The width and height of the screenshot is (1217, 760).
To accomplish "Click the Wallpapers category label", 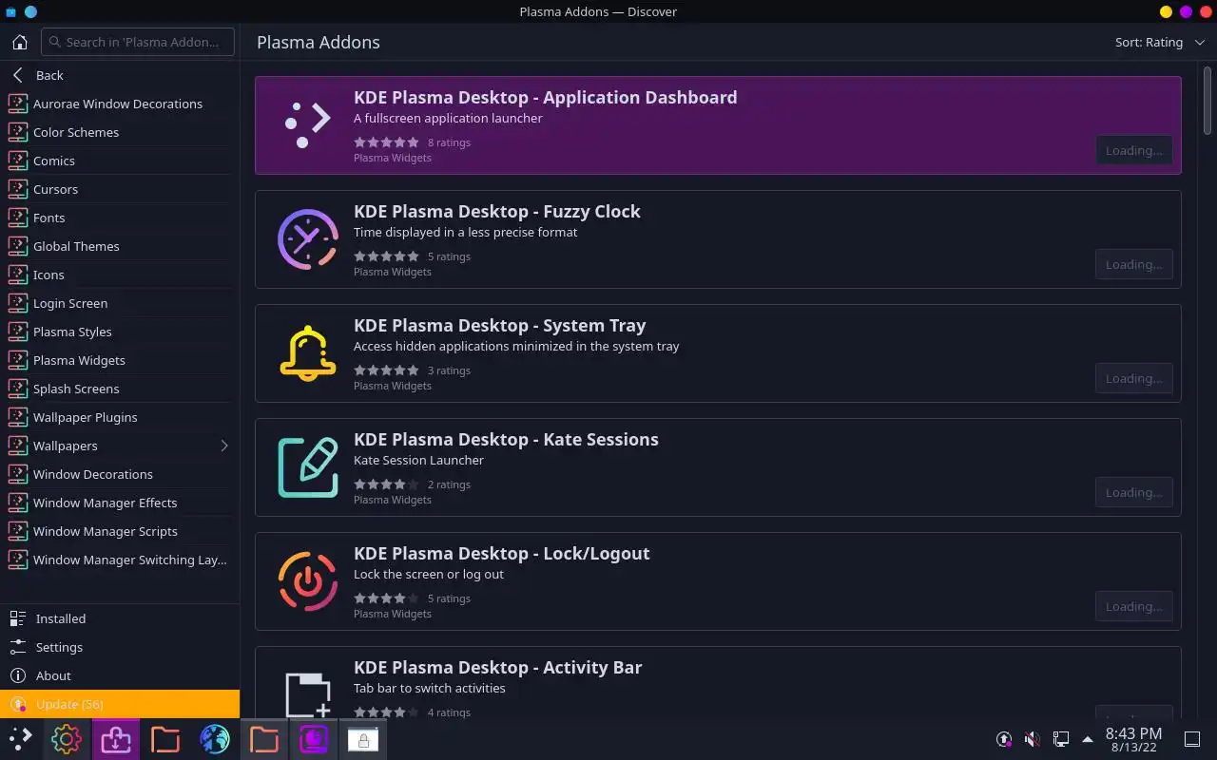I will [65, 446].
